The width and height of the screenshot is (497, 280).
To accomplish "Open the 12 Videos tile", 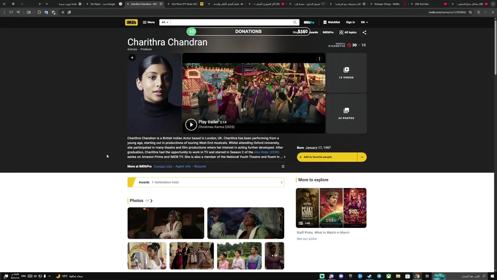I will point(346,73).
